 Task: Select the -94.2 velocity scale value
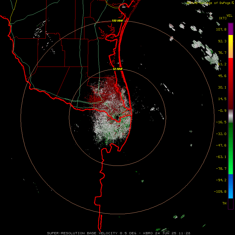tap(221, 180)
